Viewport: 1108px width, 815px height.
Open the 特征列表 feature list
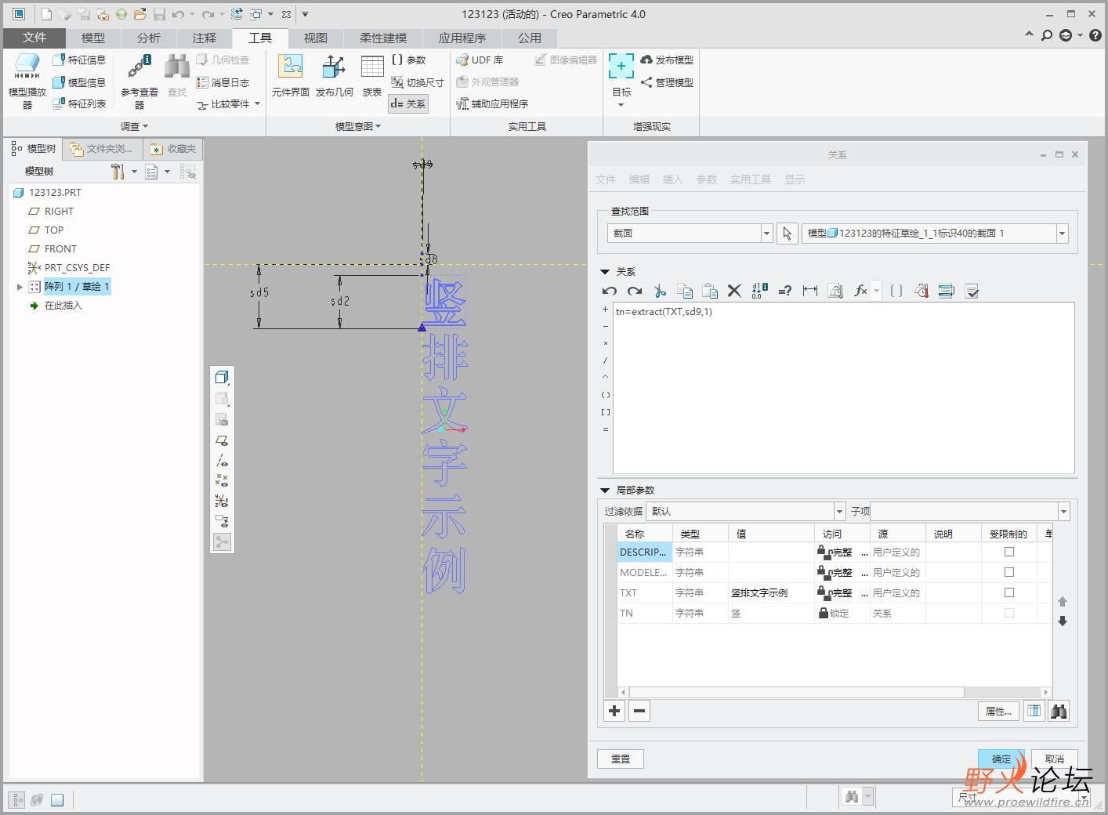point(79,103)
